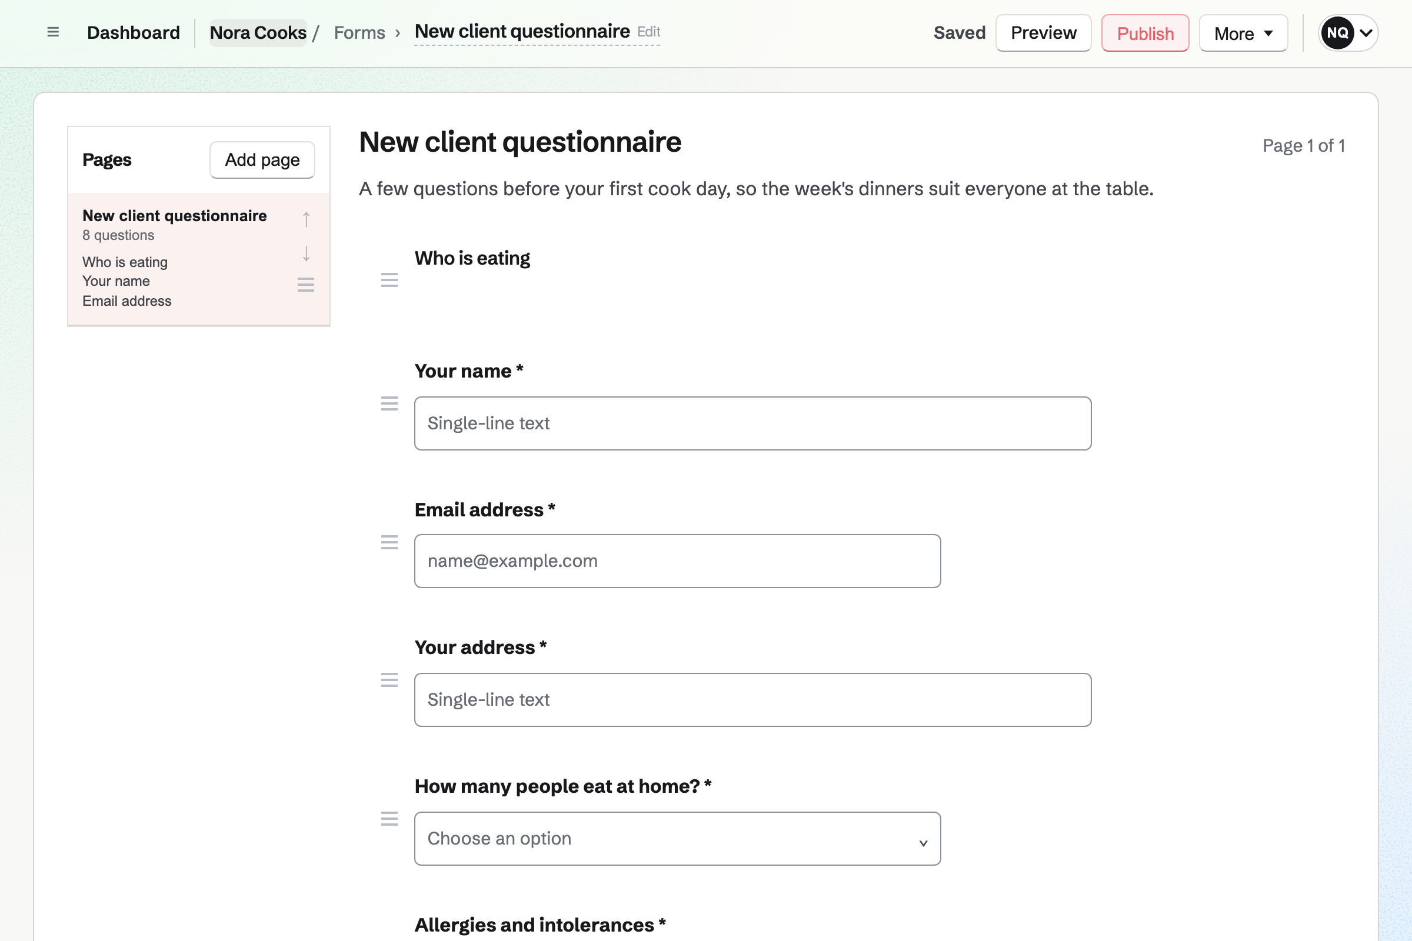
Task: Open the hamburger menu icon
Action: pyautogui.click(x=53, y=32)
